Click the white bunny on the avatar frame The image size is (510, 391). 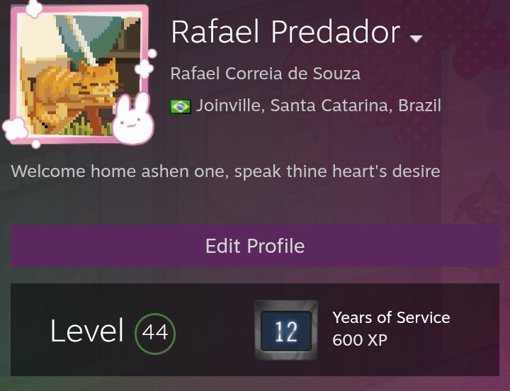pos(132,121)
